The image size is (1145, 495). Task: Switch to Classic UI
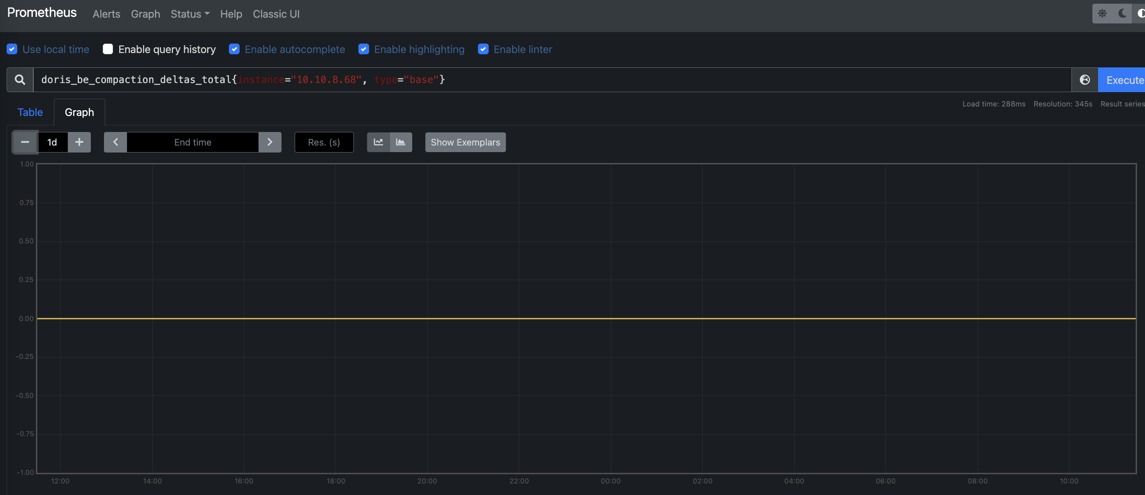click(276, 14)
